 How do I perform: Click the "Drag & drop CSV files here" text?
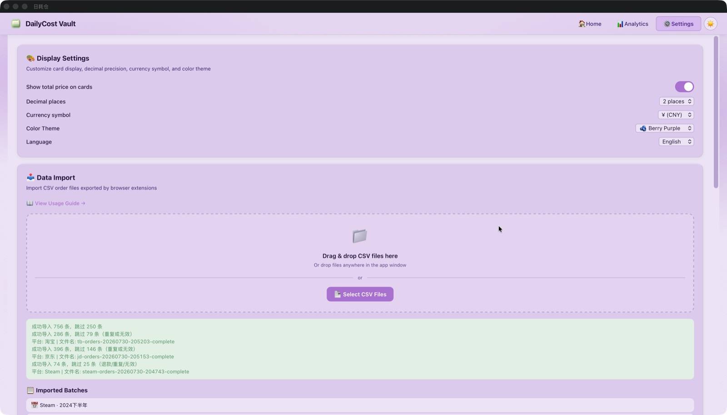(x=360, y=256)
